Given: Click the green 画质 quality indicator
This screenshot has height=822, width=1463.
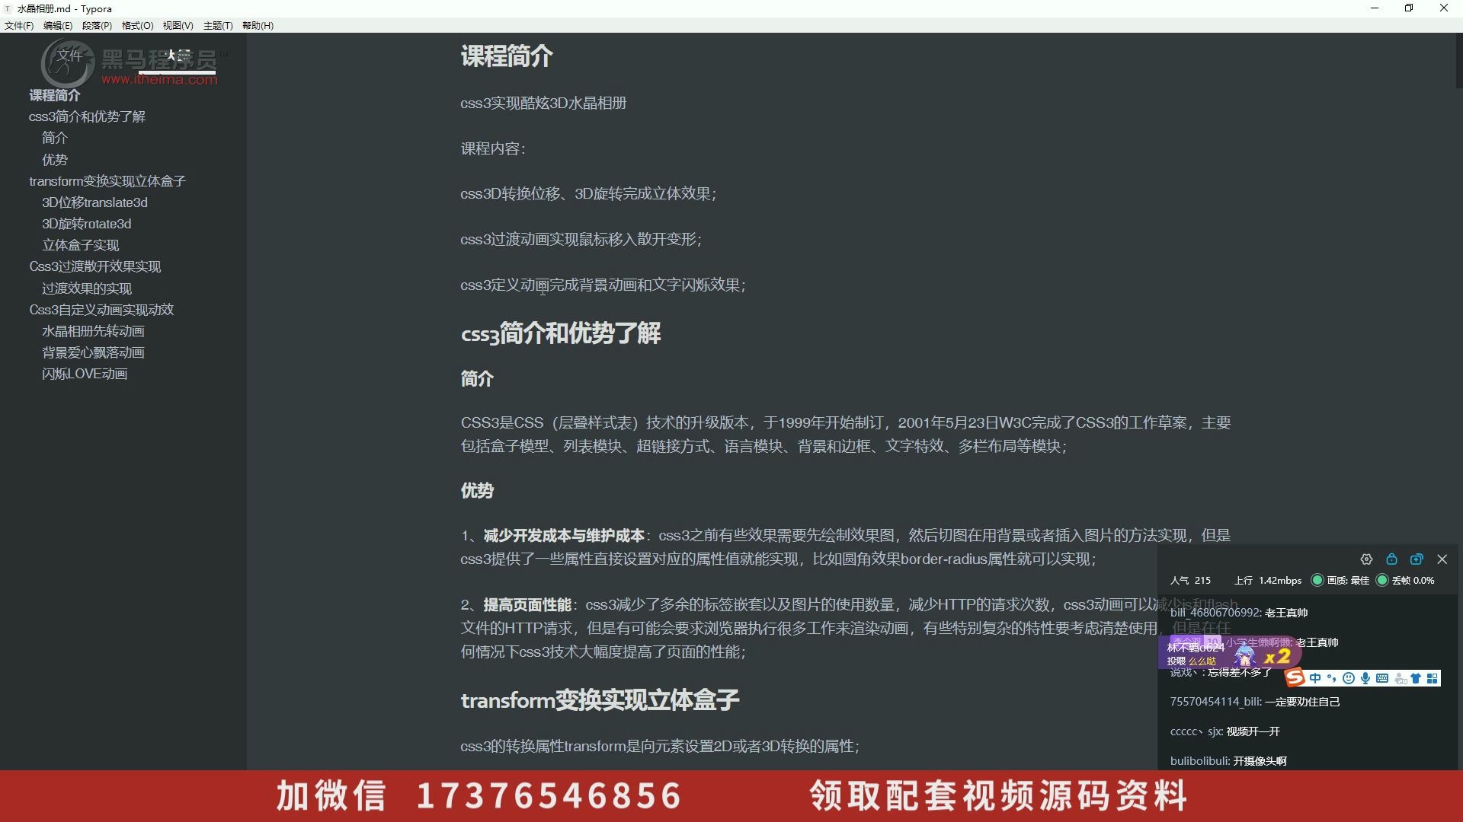Looking at the screenshot, I should 1317,580.
